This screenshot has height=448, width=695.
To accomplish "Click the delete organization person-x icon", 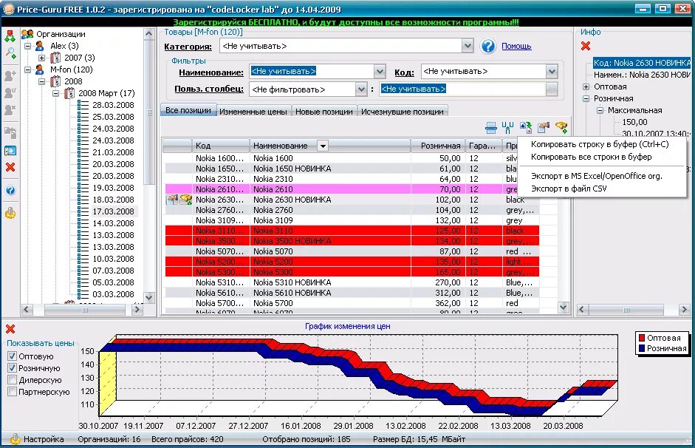I will (10, 109).
